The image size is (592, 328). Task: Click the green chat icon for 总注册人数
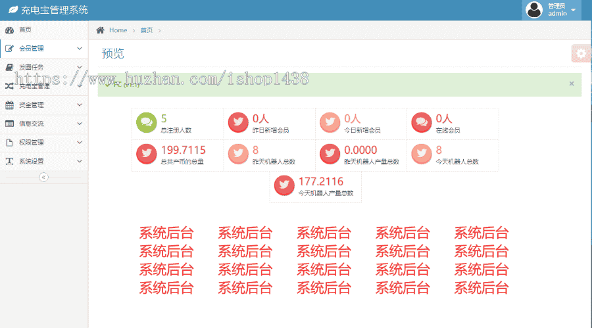[147, 123]
